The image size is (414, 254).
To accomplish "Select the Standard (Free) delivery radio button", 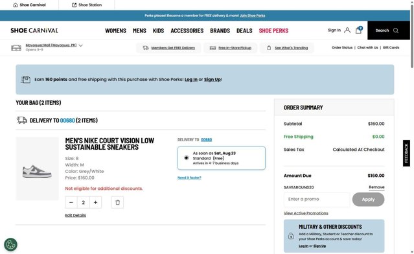I will point(187,158).
